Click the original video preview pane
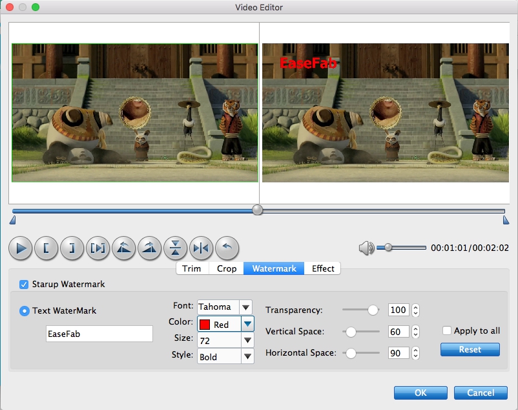The height and width of the screenshot is (410, 518). coord(135,113)
